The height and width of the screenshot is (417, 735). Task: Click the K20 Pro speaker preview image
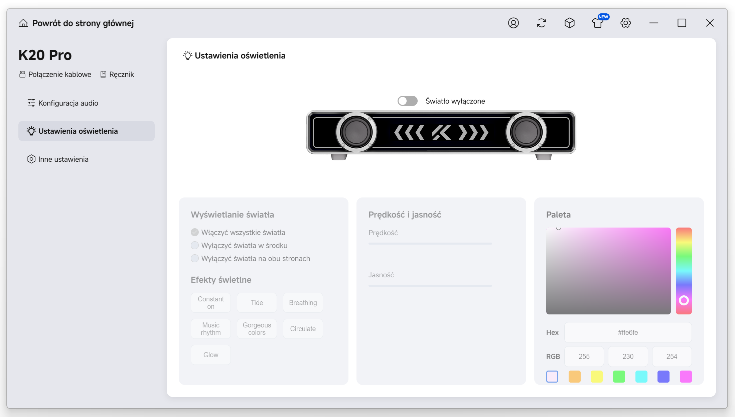point(441,135)
